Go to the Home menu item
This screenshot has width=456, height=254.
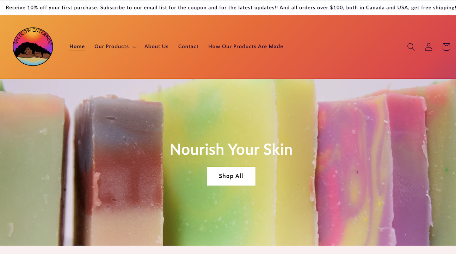77,46
